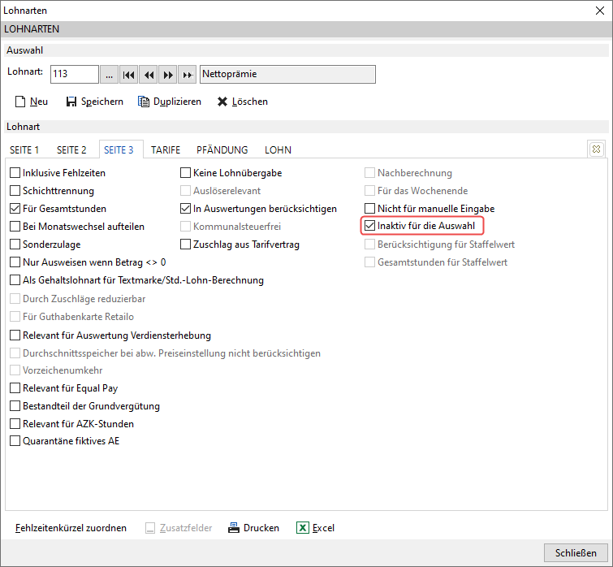Viewport: 613px width, 567px height.
Task: Print with the Drucken button
Action: click(x=253, y=528)
